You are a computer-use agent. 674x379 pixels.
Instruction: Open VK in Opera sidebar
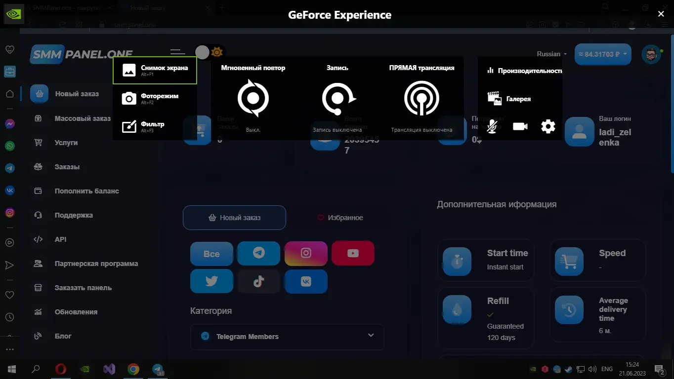[9, 190]
